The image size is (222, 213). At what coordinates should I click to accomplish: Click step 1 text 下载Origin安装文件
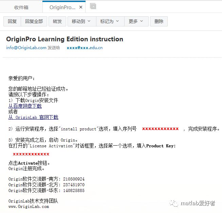pos(37,101)
